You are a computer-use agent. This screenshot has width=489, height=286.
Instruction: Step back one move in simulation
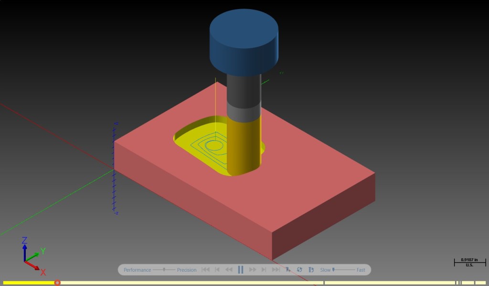click(x=217, y=270)
